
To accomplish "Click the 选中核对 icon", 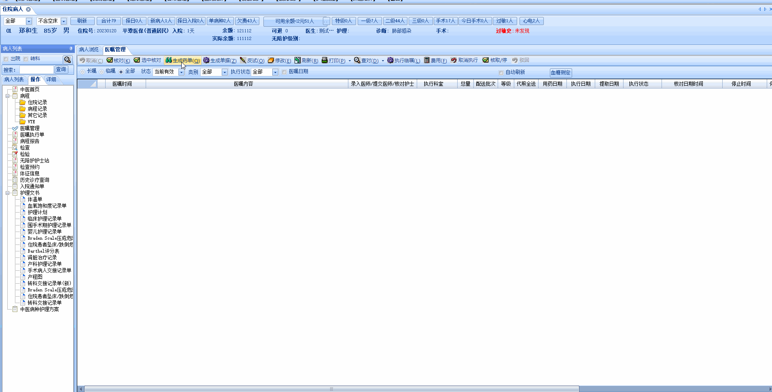I will [x=137, y=60].
